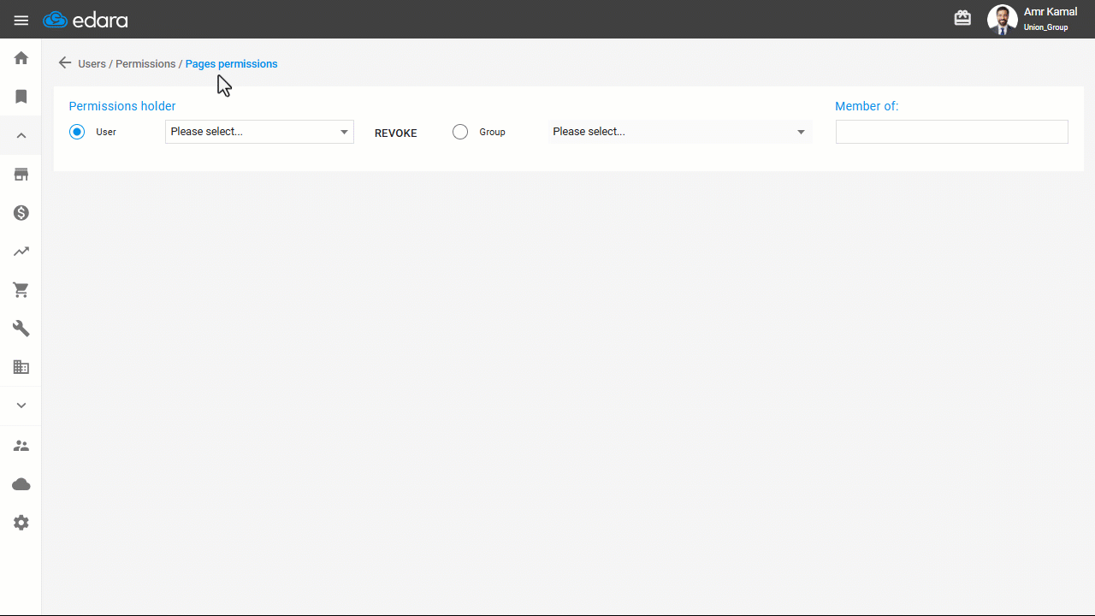Open the settings gear in sidebar
Image resolution: width=1095 pixels, height=616 pixels.
coord(21,523)
